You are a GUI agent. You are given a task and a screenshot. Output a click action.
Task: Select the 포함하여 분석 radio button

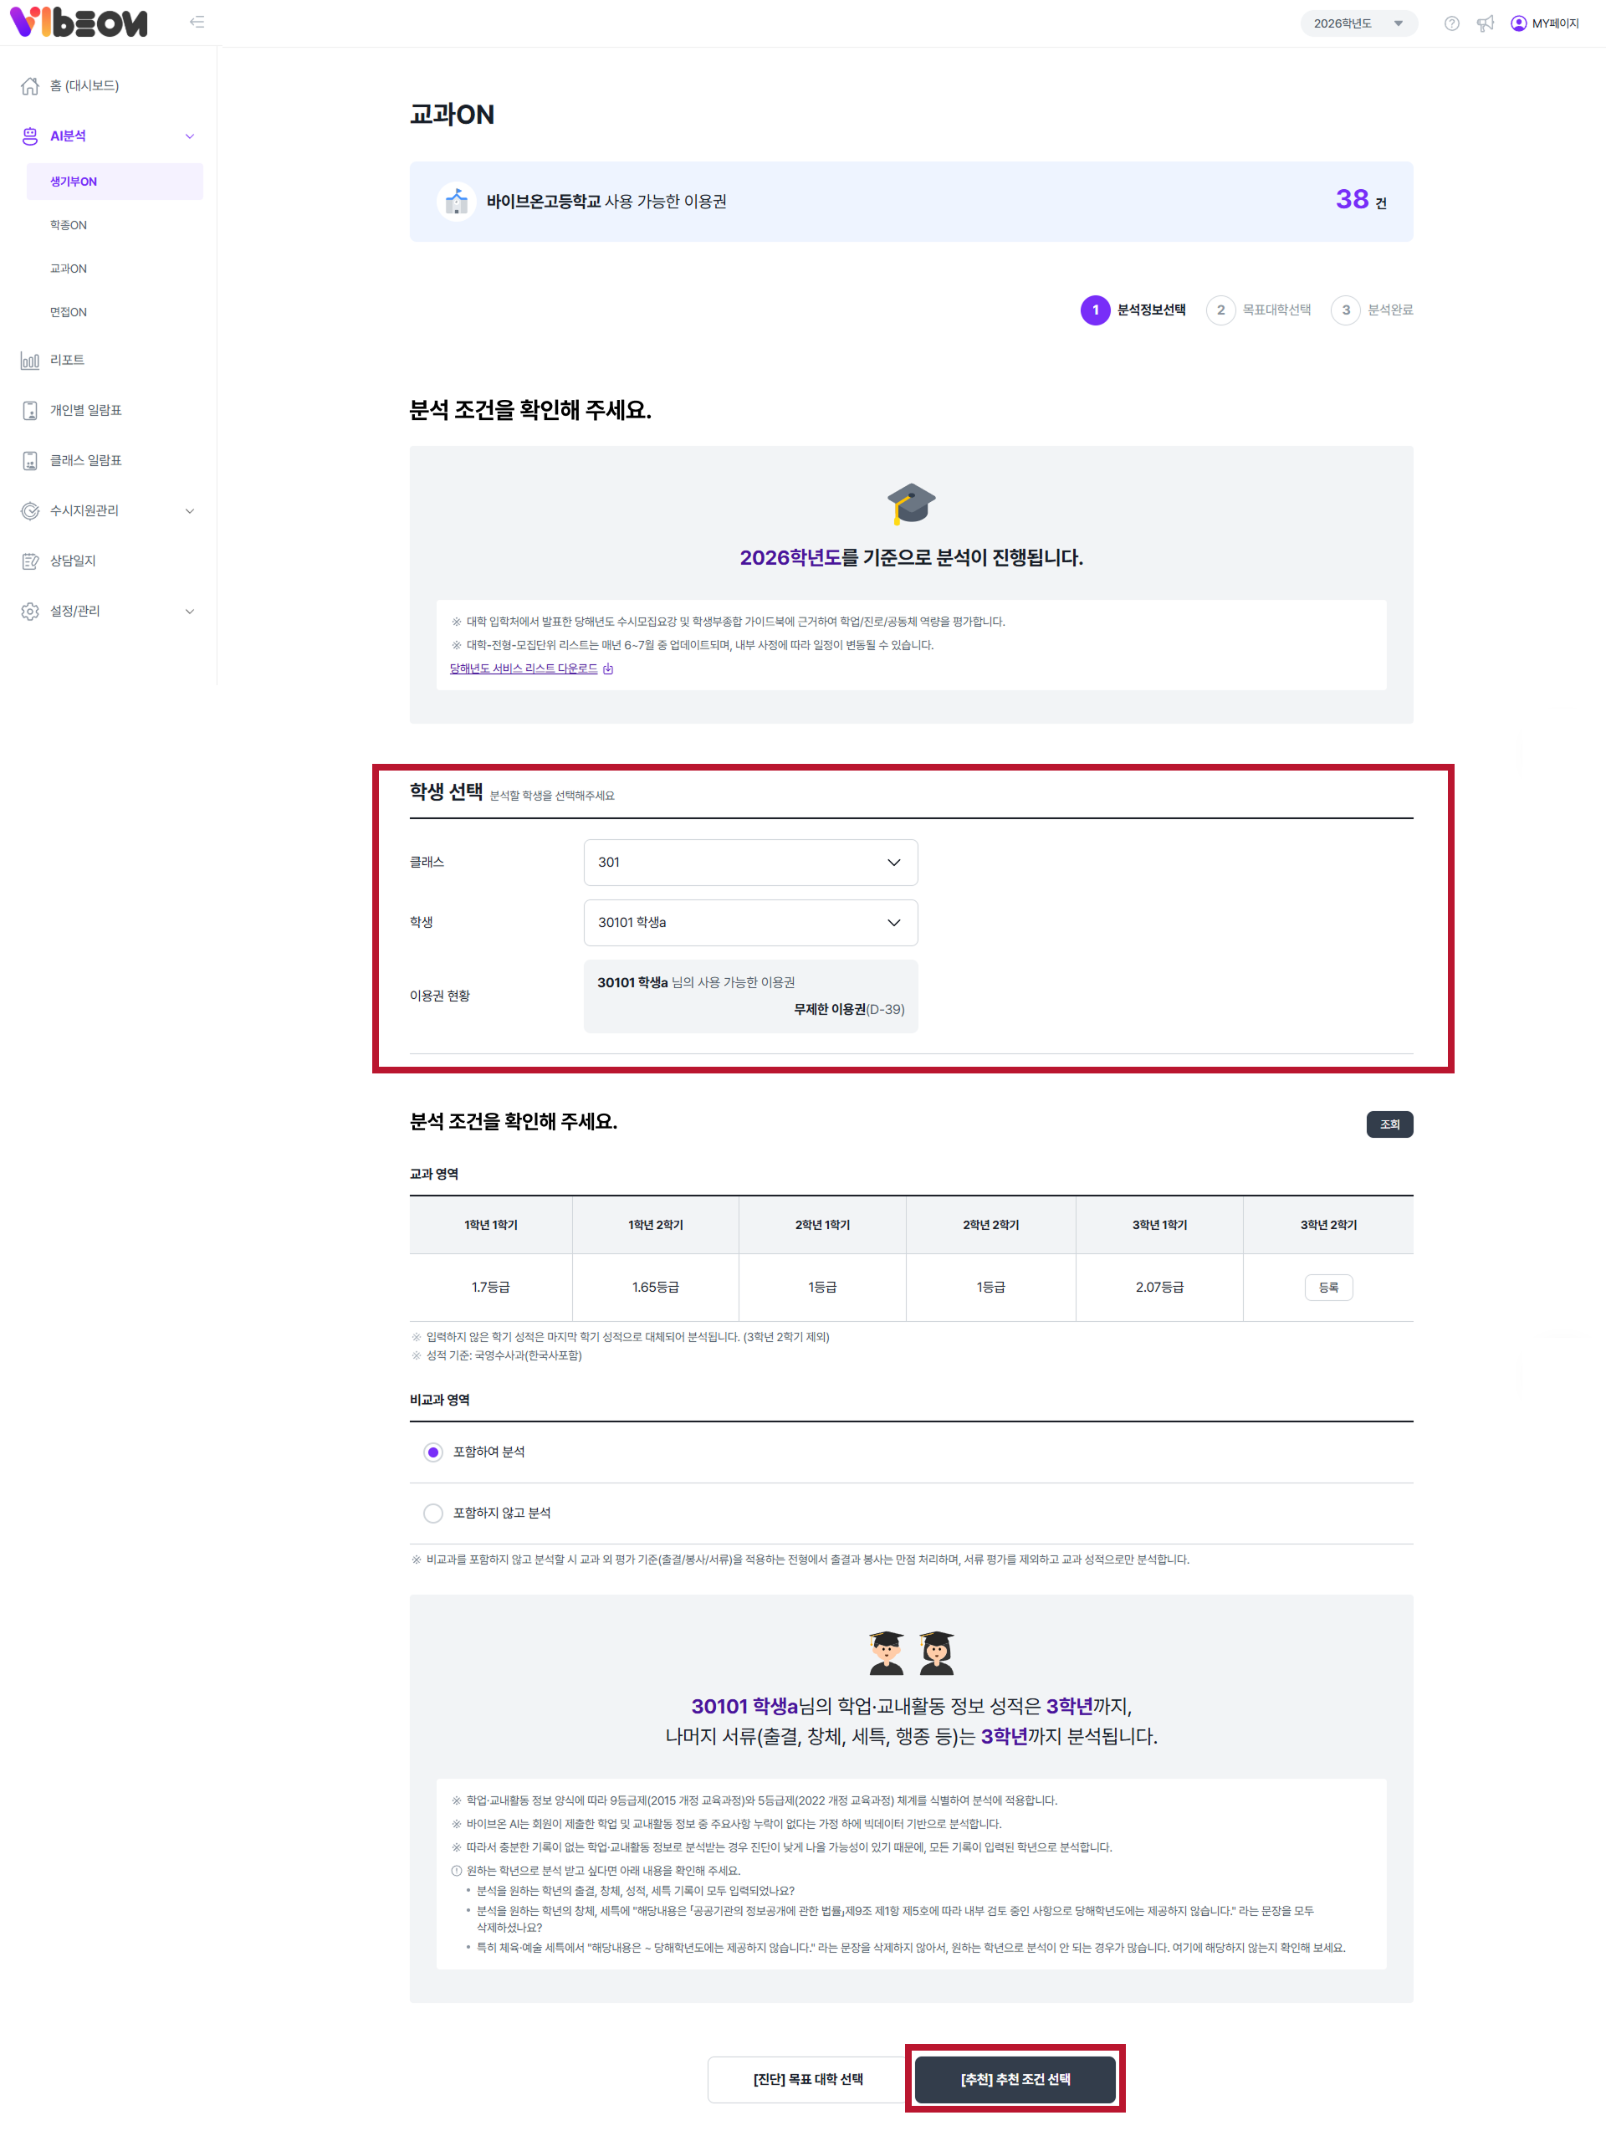[x=432, y=1452]
